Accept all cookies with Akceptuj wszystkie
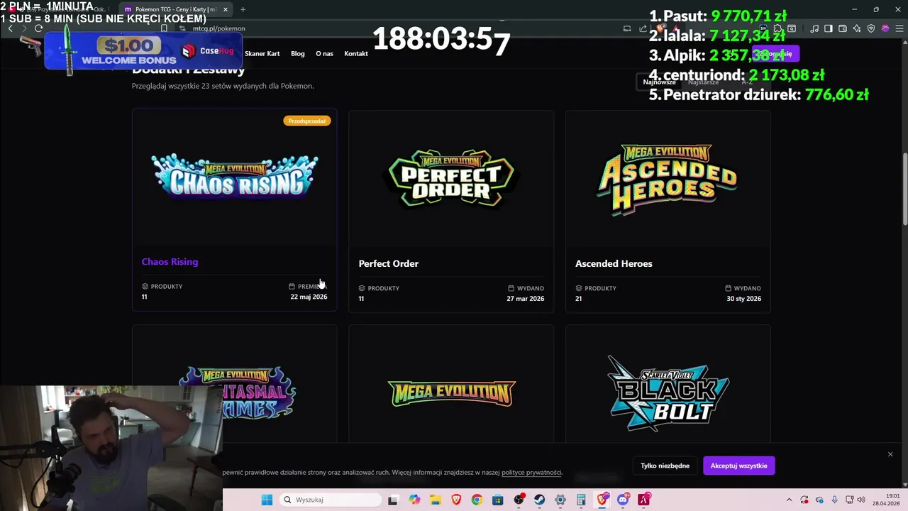908x511 pixels. 738,466
